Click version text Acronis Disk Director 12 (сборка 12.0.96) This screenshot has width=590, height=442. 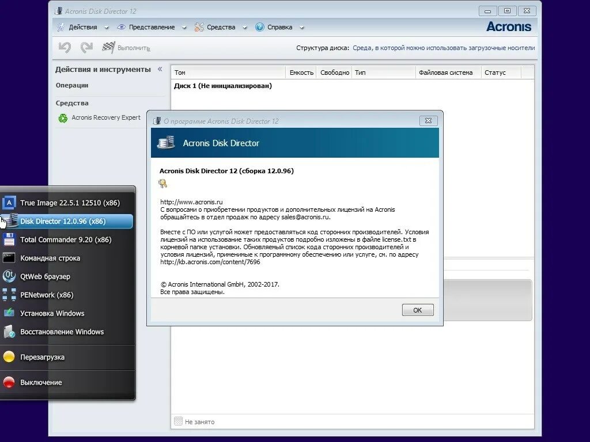click(x=226, y=170)
